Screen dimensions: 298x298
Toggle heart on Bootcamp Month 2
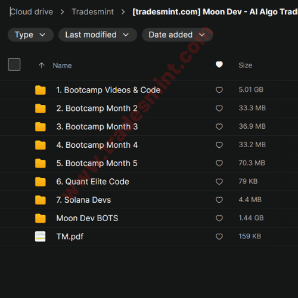[x=219, y=108]
